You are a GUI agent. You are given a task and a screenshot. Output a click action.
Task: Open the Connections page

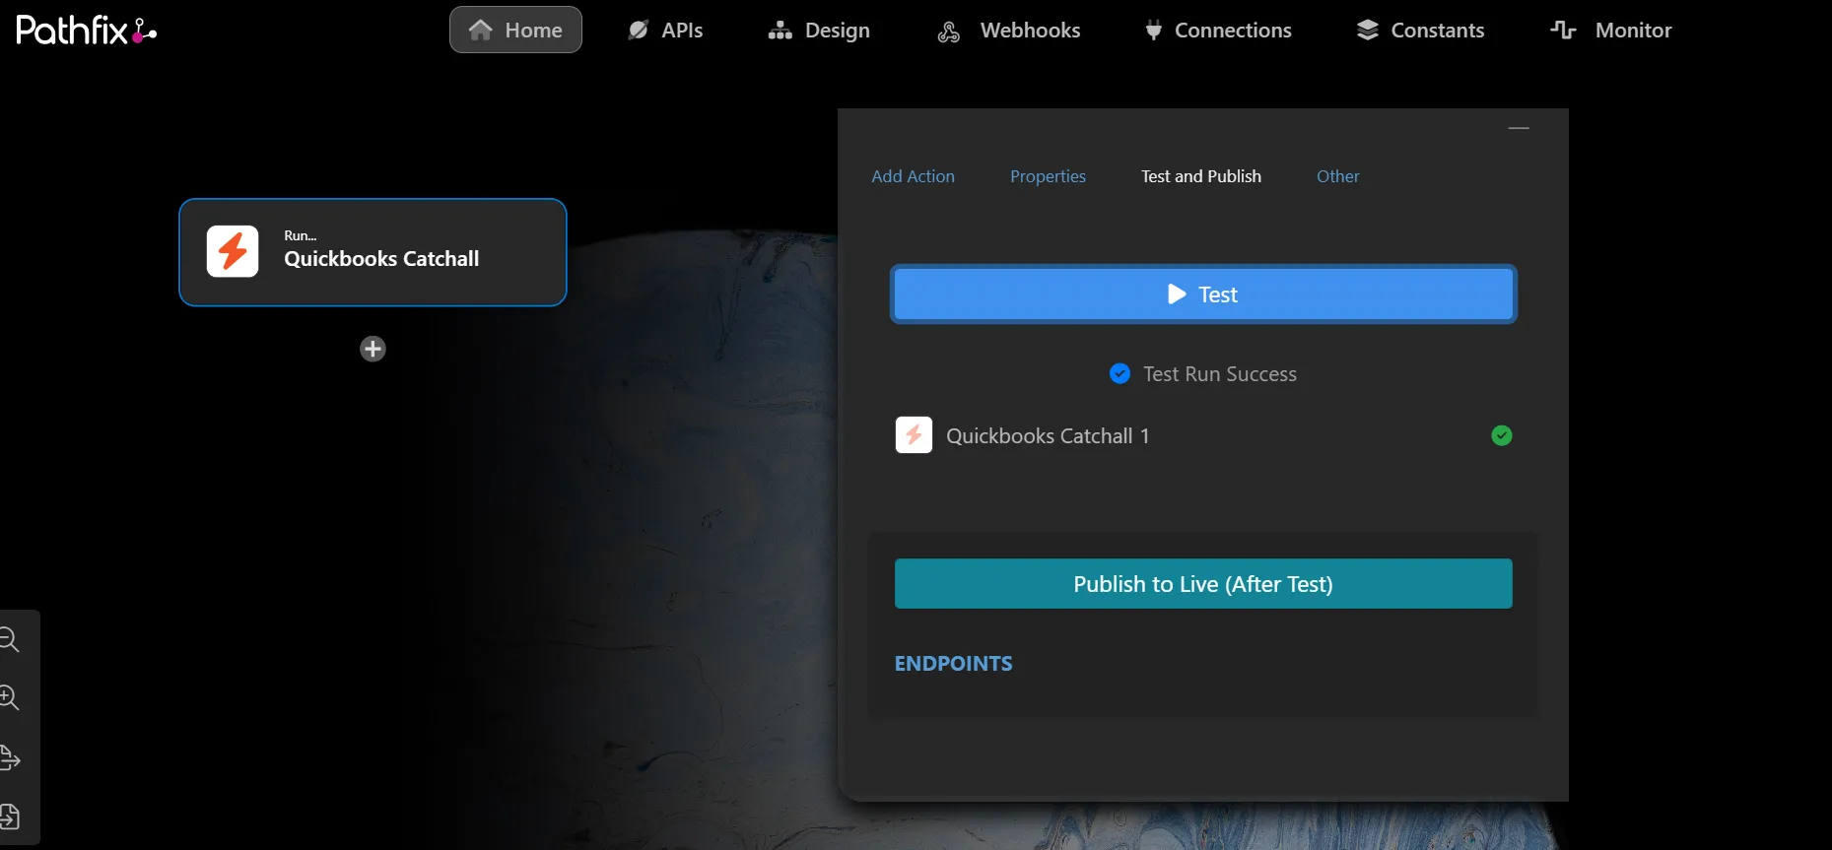coord(1218,31)
